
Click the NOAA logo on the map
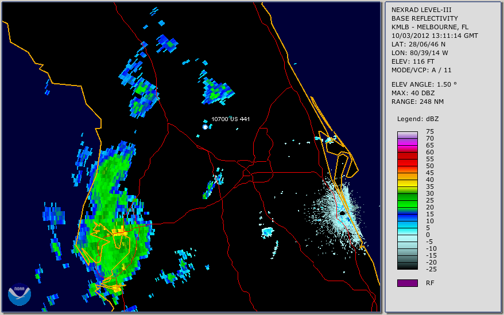coord(20,294)
